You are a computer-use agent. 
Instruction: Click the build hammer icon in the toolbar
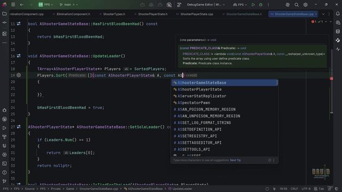pos(179,5)
